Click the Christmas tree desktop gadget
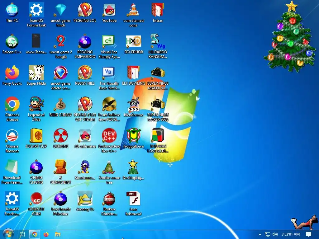Image resolution: width=319 pixels, height=239 pixels. tap(290, 37)
